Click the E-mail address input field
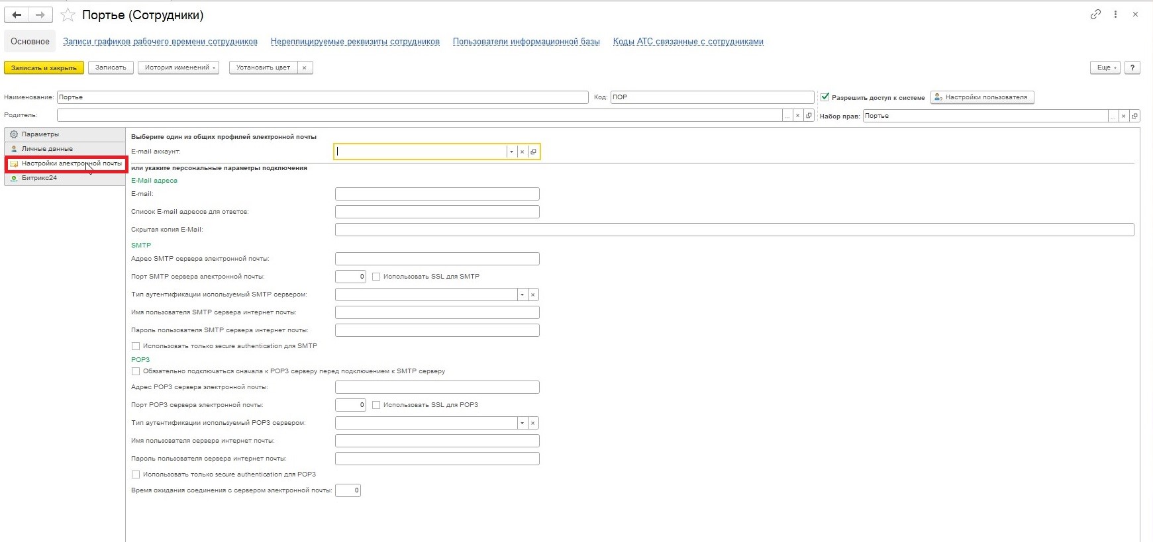1153x542 pixels. coord(437,194)
